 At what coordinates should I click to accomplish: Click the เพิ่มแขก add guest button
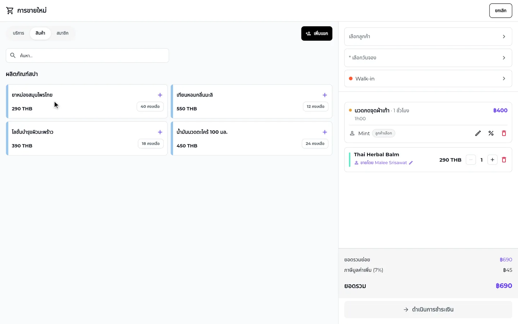(317, 33)
